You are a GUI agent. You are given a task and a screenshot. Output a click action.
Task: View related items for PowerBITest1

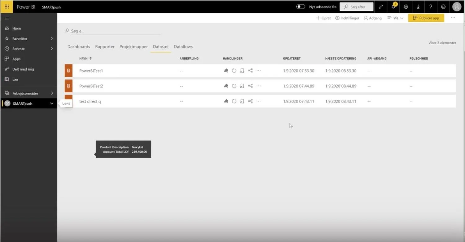tap(250, 70)
